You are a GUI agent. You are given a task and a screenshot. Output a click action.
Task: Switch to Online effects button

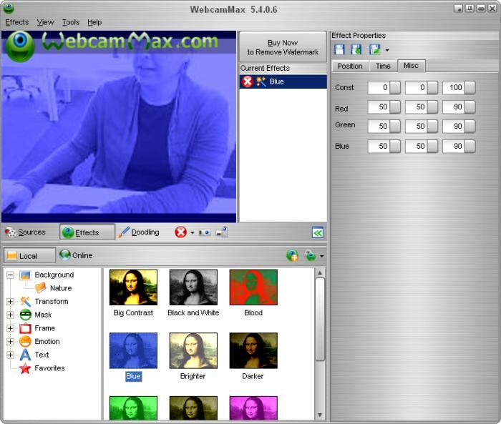76,255
